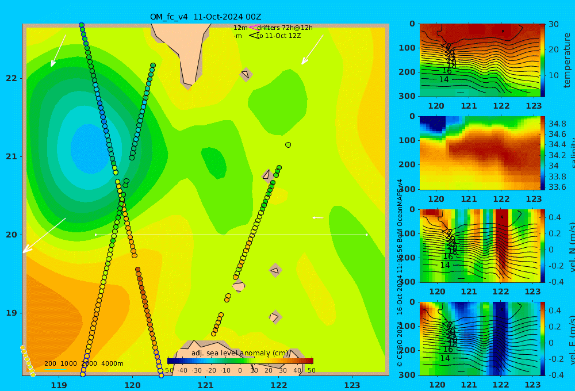This screenshot has height=391, width=575.
Task: Click the long white arrow pointing to left map edge
Action: (x=44, y=236)
